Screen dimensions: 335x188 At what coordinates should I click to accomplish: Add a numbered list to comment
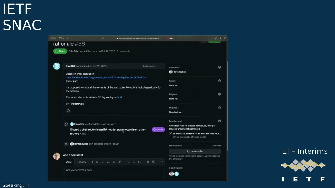click(x=128, y=162)
